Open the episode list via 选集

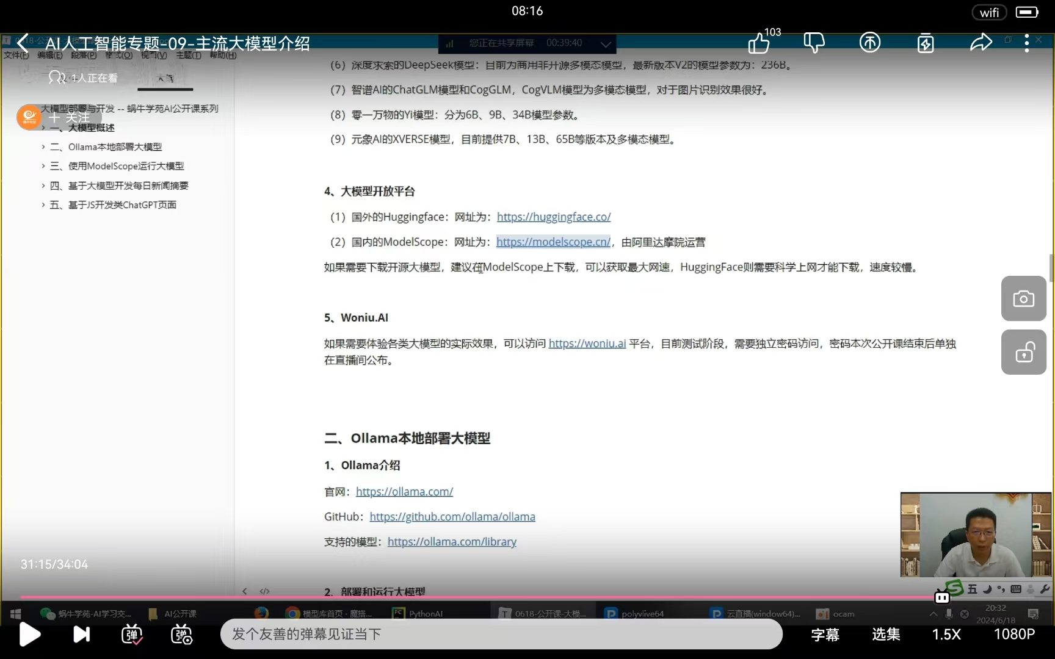[886, 635]
